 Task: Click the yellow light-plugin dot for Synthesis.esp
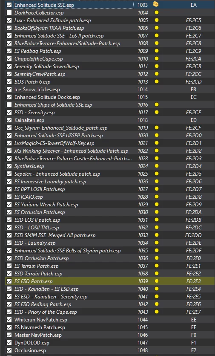(x=157, y=166)
